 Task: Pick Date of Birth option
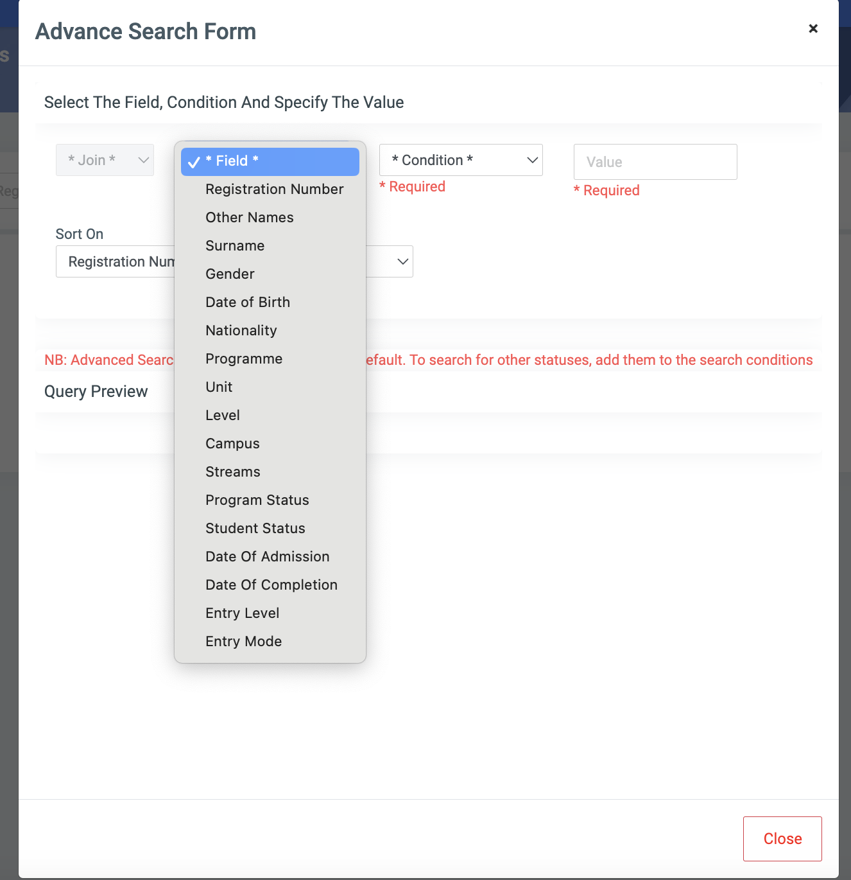(270, 303)
